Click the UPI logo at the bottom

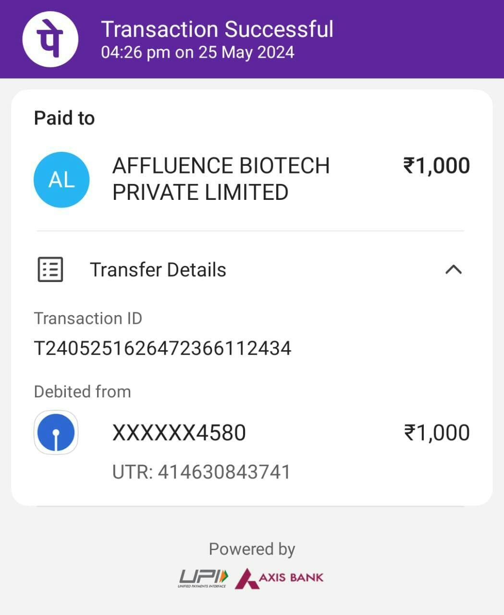pos(203,578)
